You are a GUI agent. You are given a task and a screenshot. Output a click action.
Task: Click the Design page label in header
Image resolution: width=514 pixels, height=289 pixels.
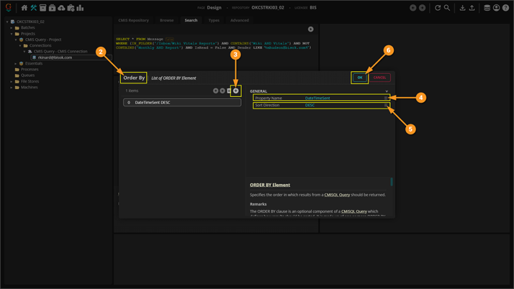pyautogui.click(x=214, y=8)
